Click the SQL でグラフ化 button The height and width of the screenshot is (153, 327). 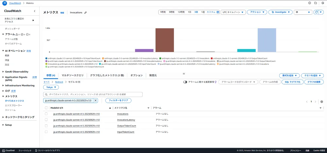click(x=292, y=82)
